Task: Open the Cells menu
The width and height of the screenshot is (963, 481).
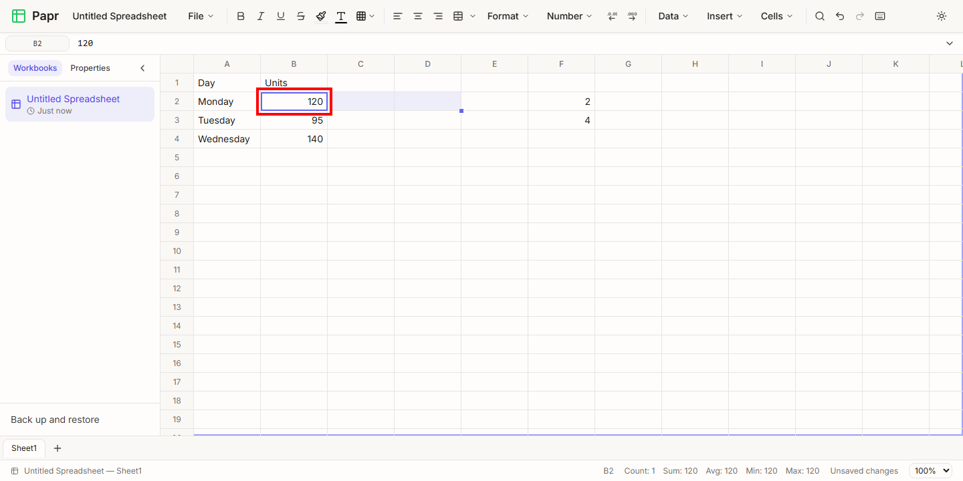Action: 777,16
